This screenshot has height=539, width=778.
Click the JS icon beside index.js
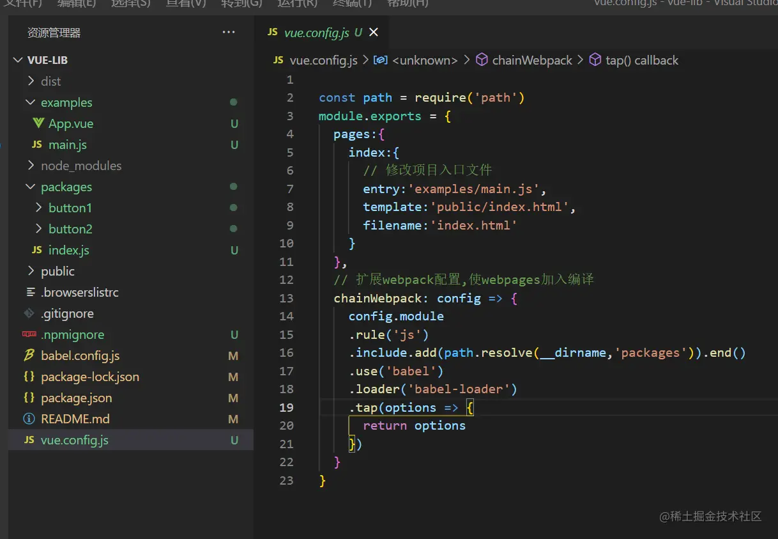(37, 250)
